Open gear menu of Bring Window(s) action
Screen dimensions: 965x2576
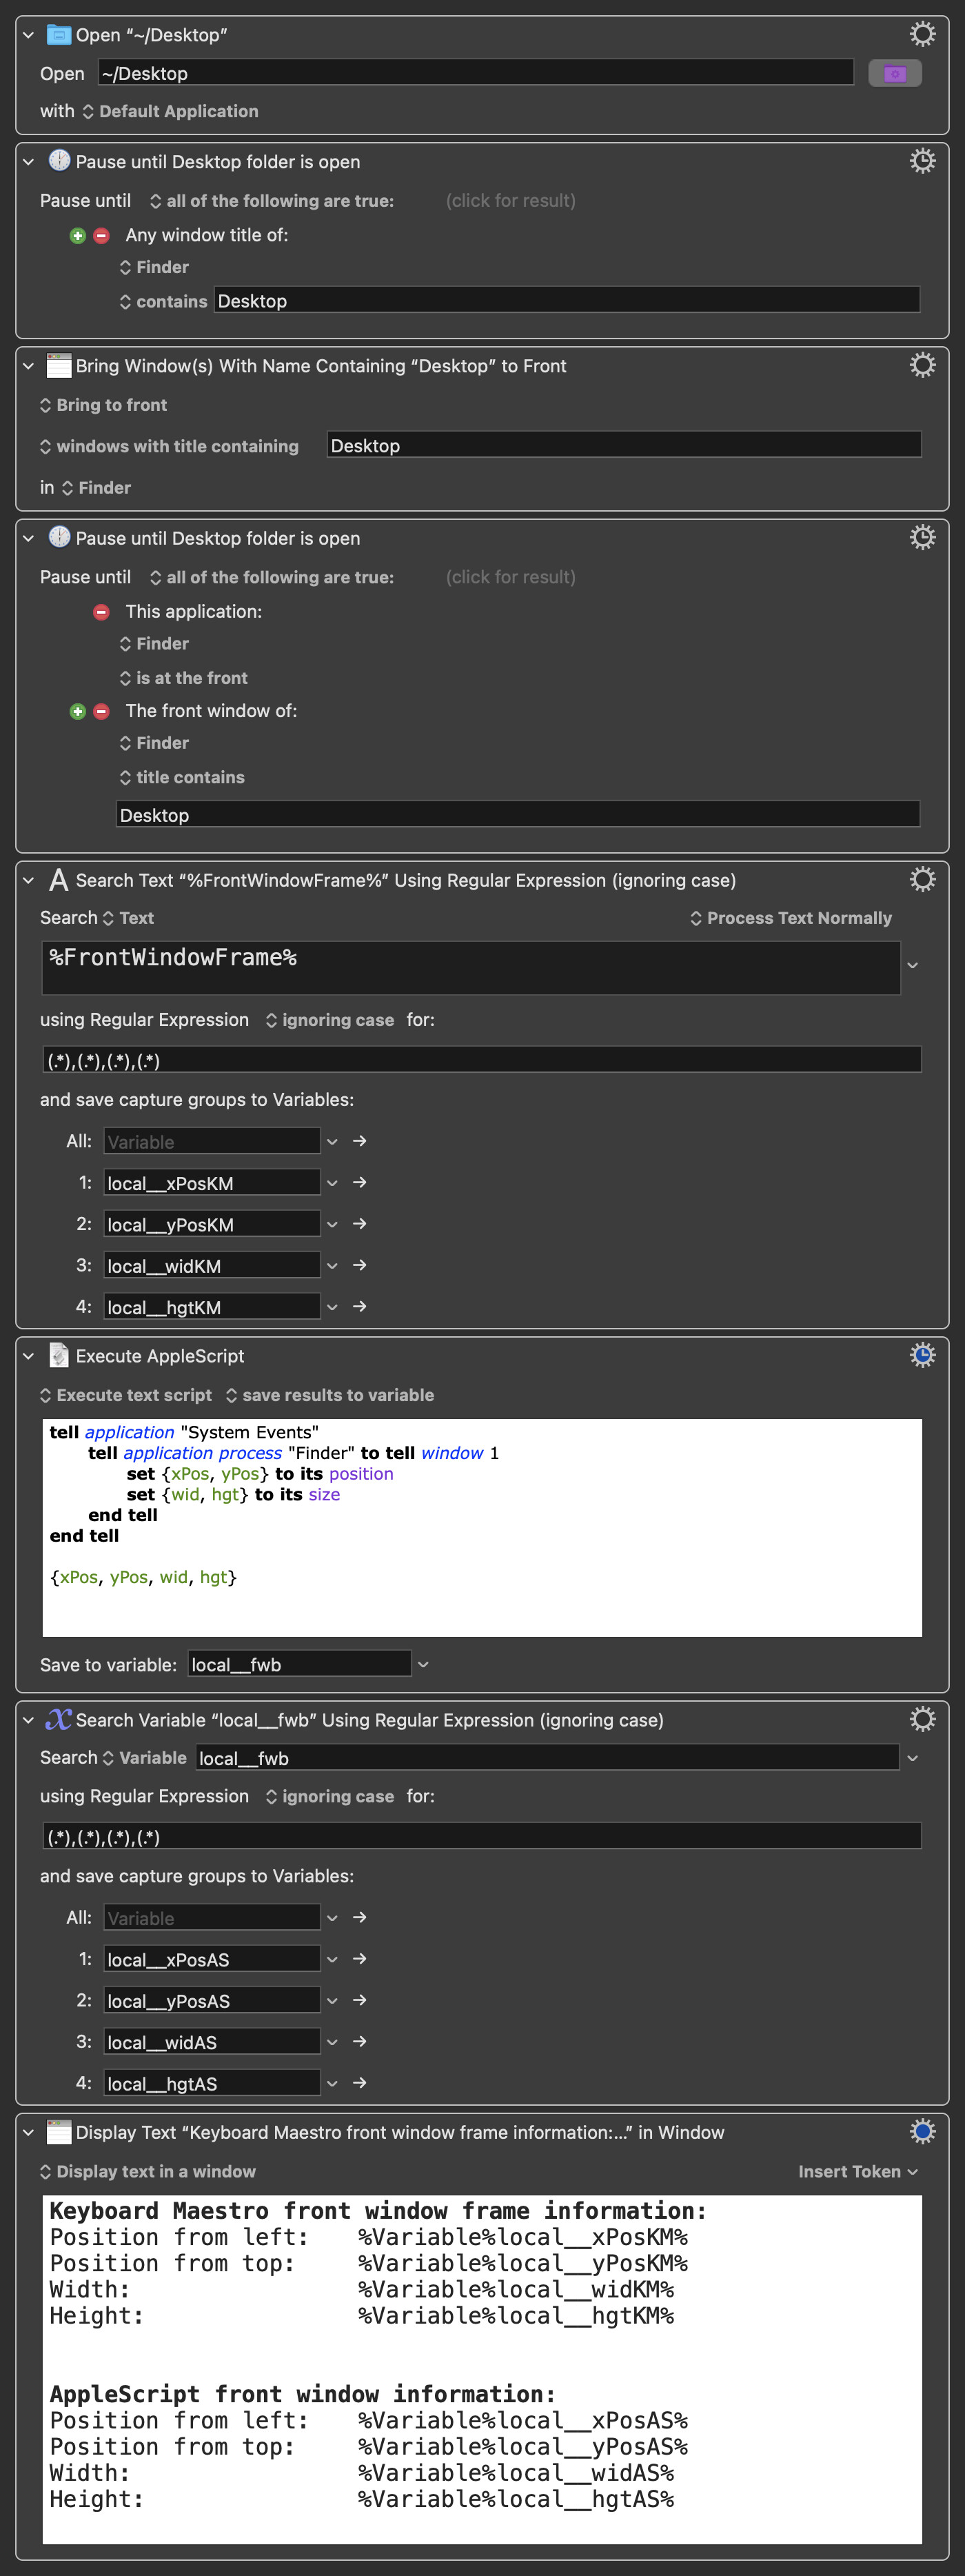[922, 365]
